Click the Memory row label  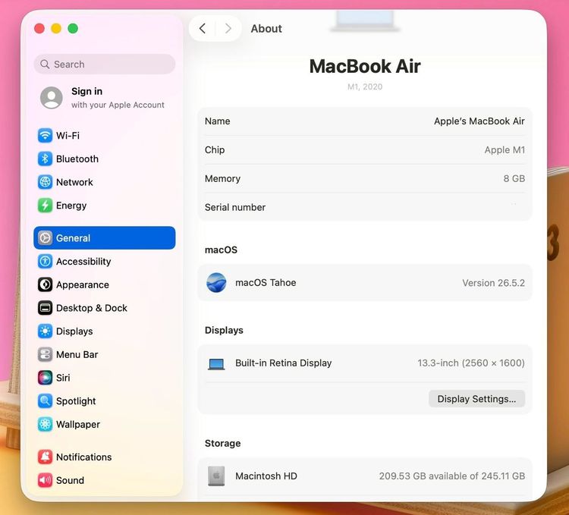pyautogui.click(x=222, y=178)
